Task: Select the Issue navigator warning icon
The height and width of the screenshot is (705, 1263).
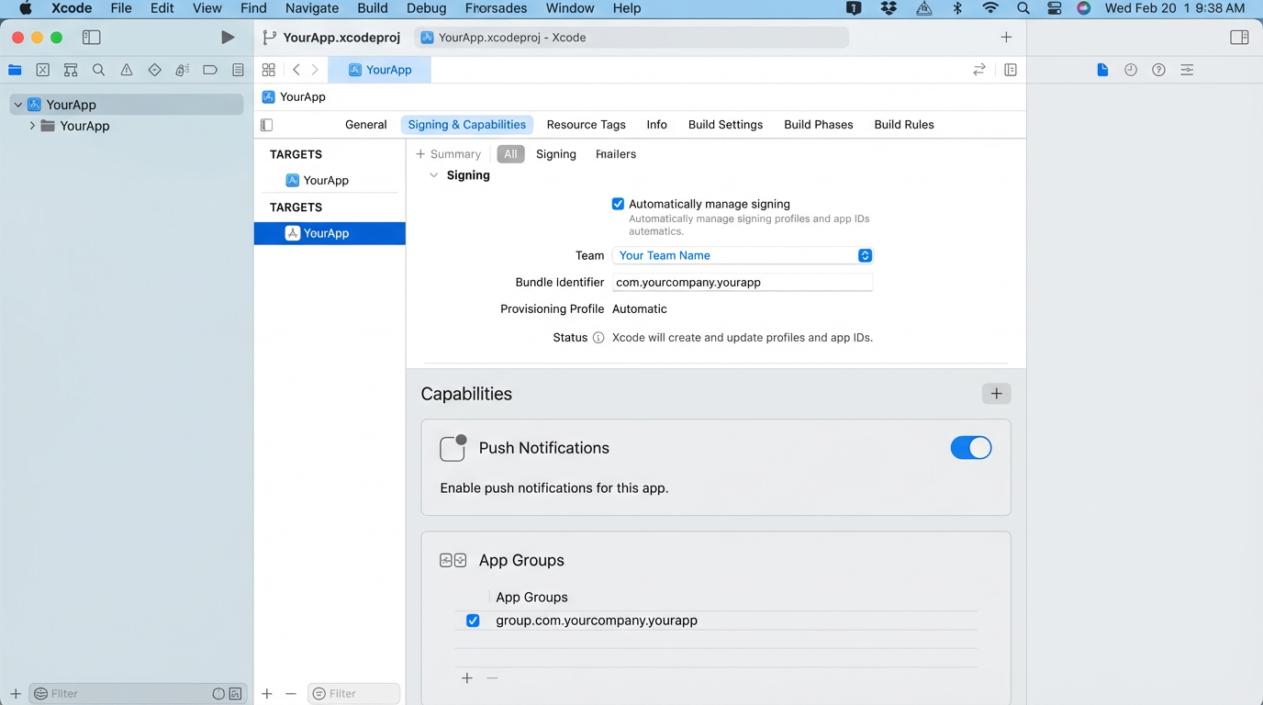Action: coord(127,69)
